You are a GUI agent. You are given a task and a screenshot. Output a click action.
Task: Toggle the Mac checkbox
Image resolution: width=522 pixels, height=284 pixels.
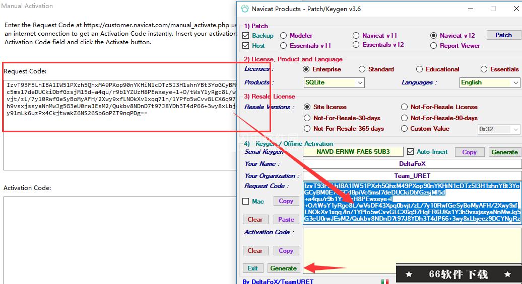click(246, 201)
